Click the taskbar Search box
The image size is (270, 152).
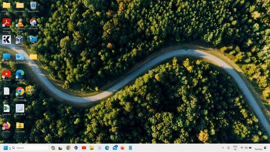(x=30, y=148)
